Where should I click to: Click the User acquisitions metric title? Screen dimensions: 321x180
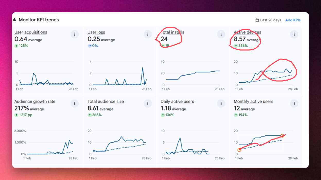(x=31, y=32)
